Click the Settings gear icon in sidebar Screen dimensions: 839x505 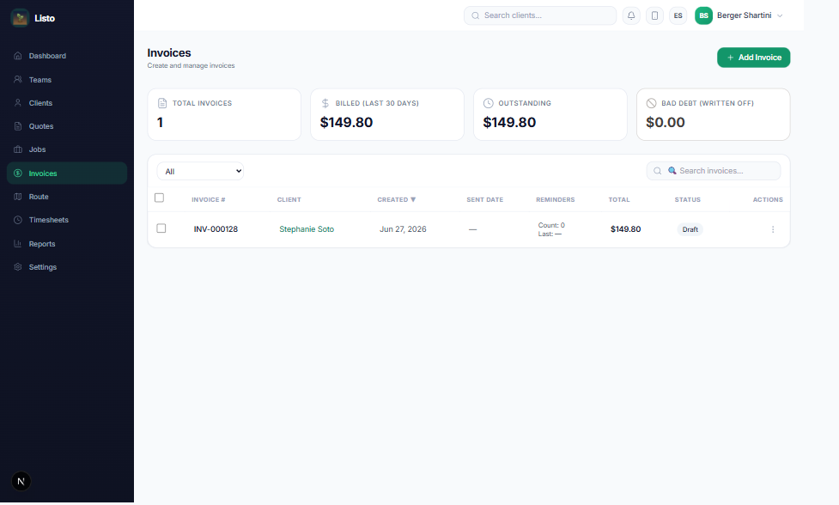pyautogui.click(x=18, y=267)
